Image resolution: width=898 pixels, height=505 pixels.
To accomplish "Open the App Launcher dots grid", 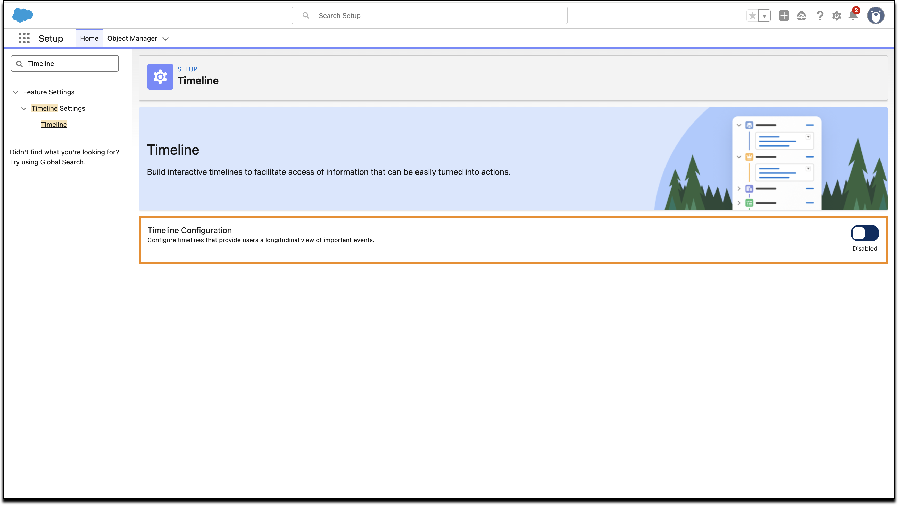I will 24,38.
